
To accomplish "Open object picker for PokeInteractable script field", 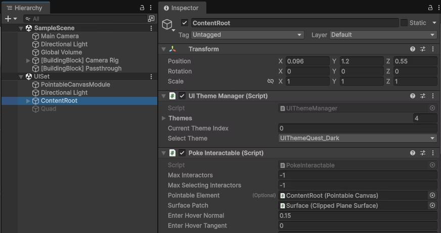I will (432, 165).
